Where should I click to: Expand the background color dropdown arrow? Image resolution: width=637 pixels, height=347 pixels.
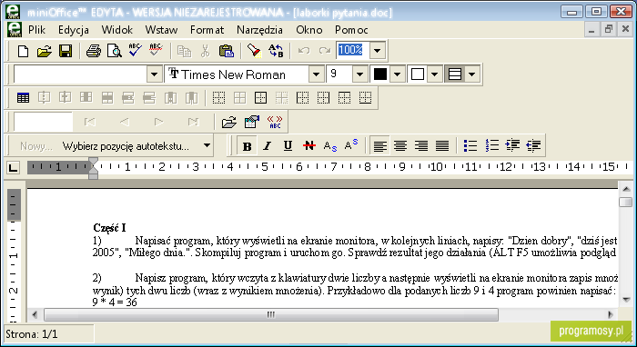point(435,74)
